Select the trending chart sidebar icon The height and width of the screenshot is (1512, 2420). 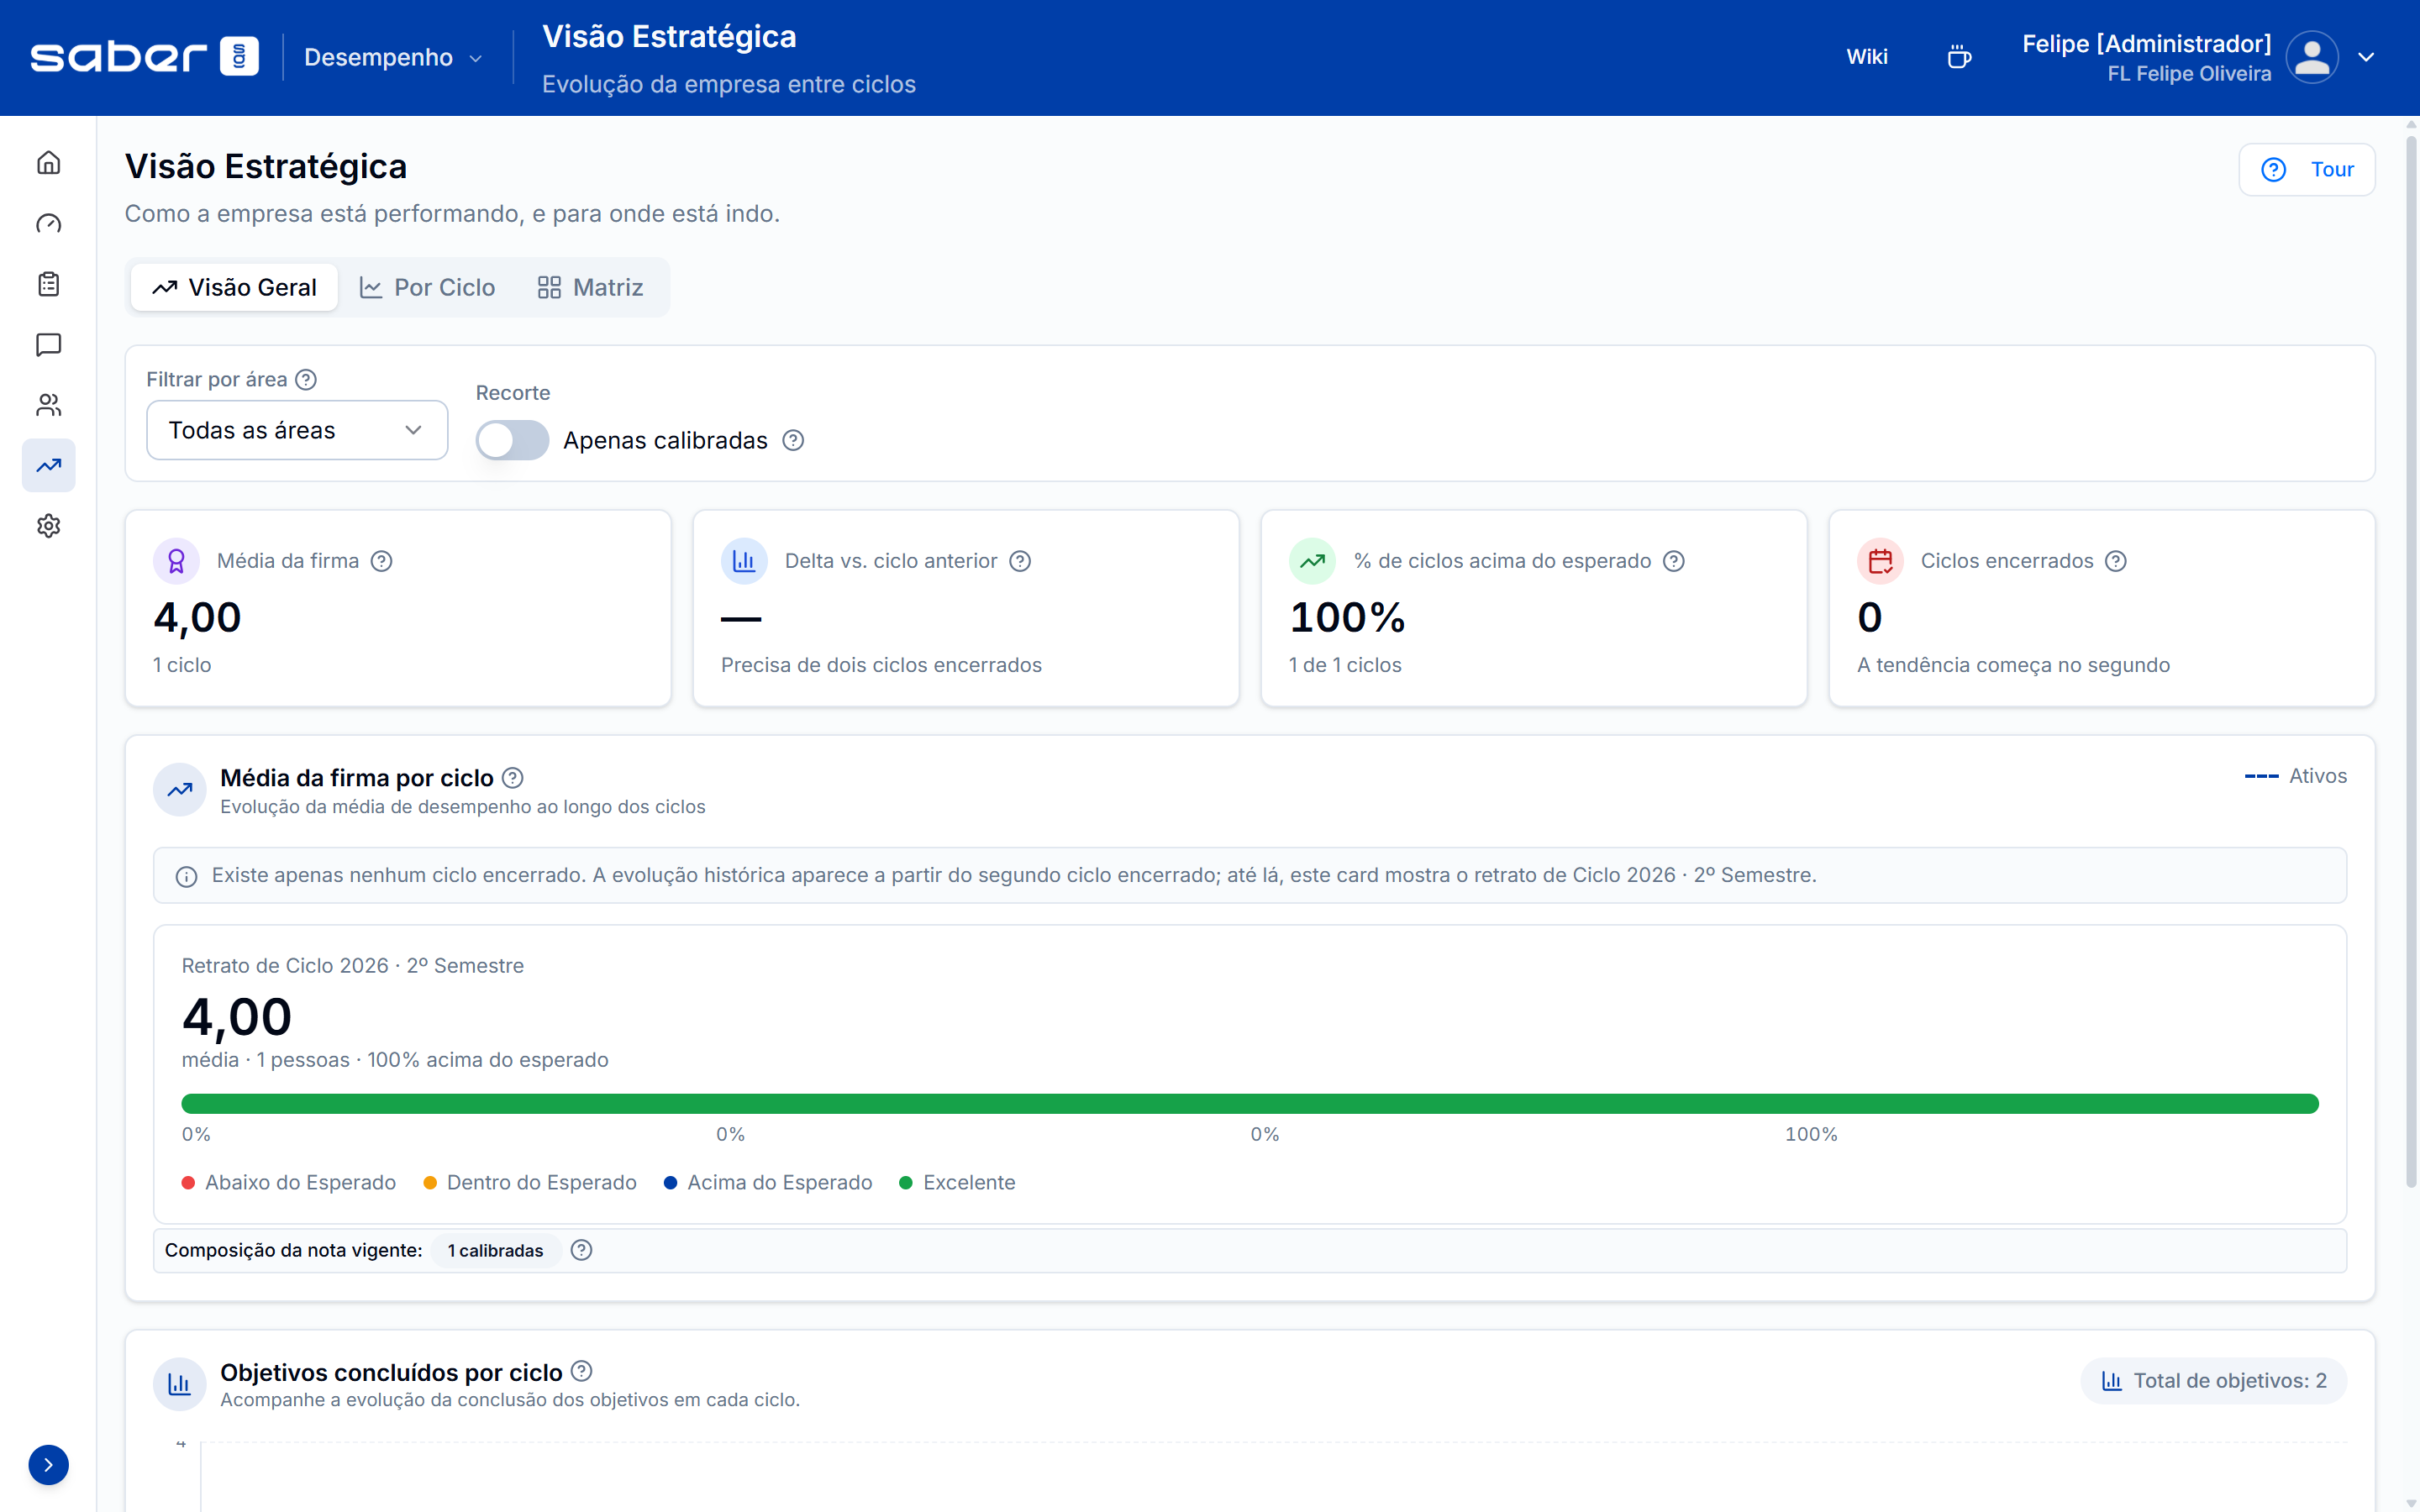pos(48,466)
